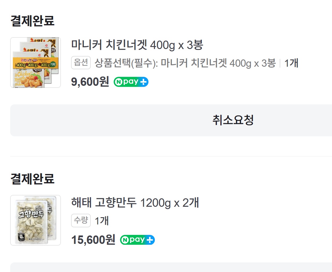Click the 수량 label badge
Viewport: 332px width, 272px height.
click(81, 221)
